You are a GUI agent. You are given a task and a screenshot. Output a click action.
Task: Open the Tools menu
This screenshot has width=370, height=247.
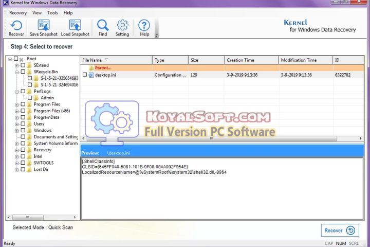52,13
